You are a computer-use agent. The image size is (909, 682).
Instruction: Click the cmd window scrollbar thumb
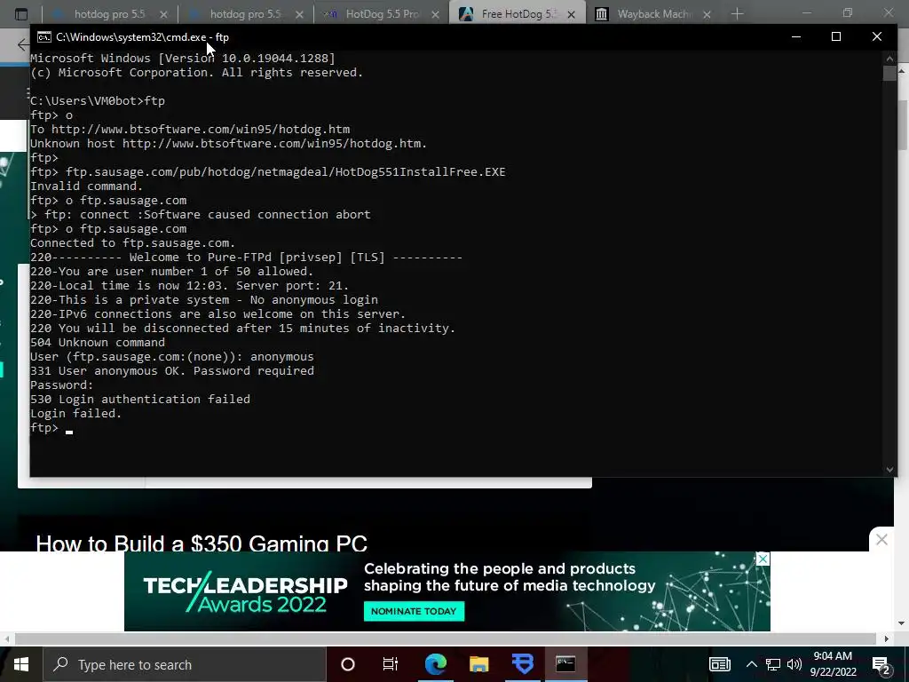pyautogui.click(x=889, y=74)
